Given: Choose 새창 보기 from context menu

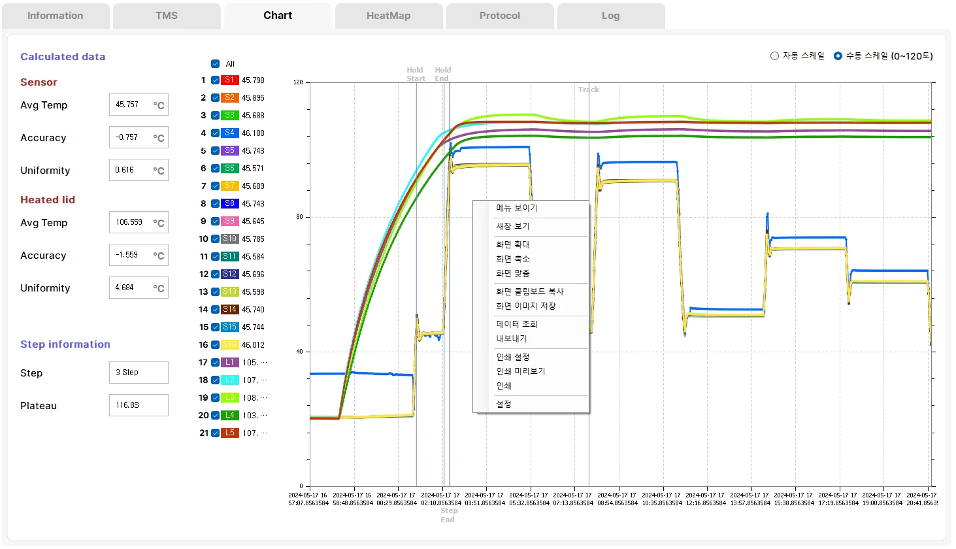Looking at the screenshot, I should (x=531, y=227).
